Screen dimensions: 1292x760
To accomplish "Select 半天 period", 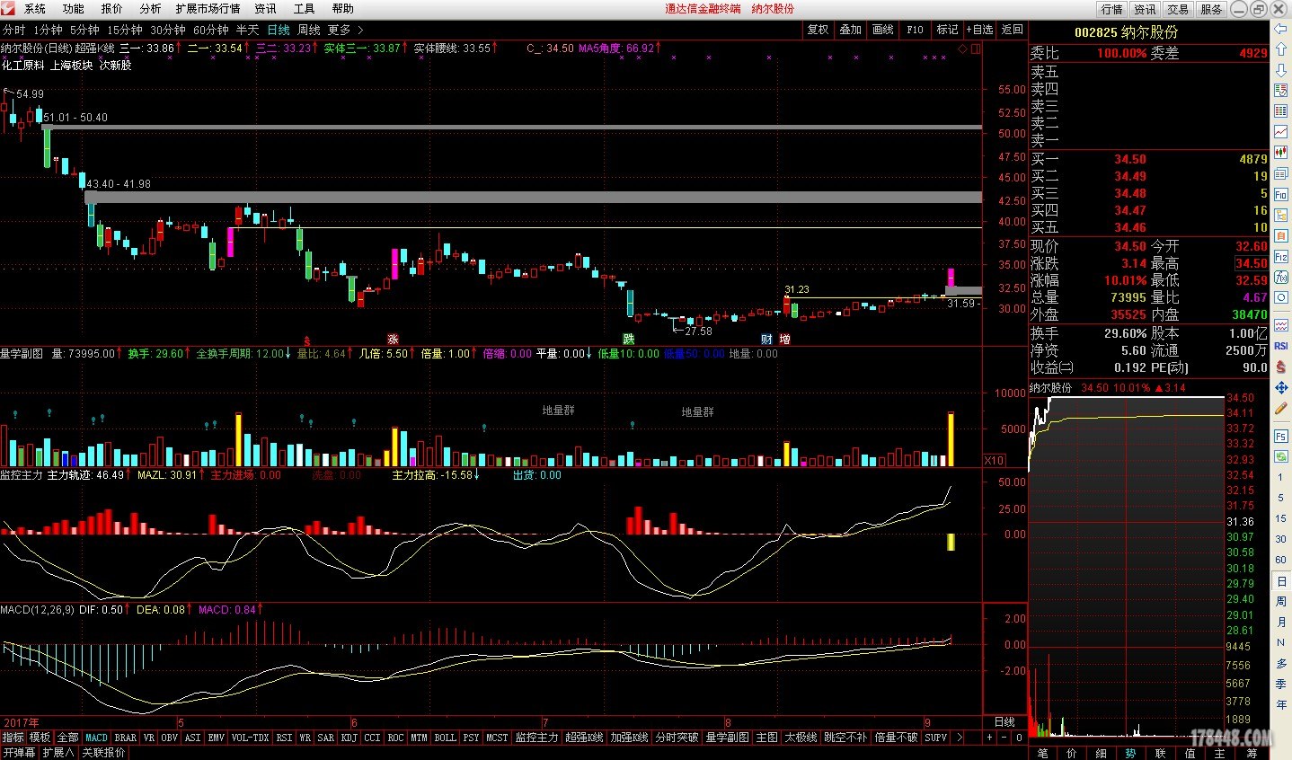I will pos(248,30).
